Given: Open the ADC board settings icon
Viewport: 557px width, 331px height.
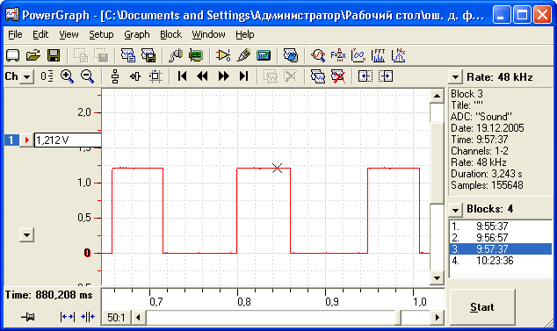Looking at the screenshot, I should tap(195, 55).
